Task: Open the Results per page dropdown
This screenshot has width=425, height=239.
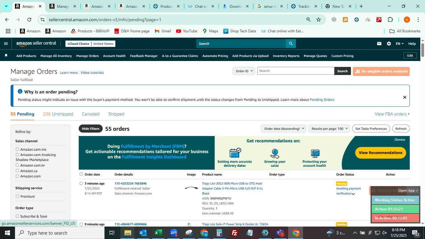Action: [x=329, y=129]
